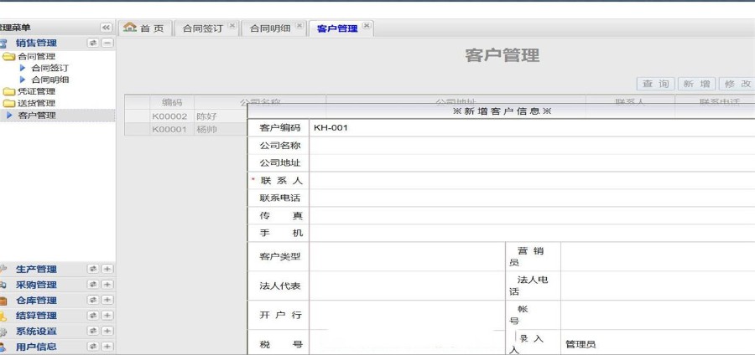Viewport: 755px width, 355px height.
Task: Open the 系统设置 menu header
Action: (36, 331)
